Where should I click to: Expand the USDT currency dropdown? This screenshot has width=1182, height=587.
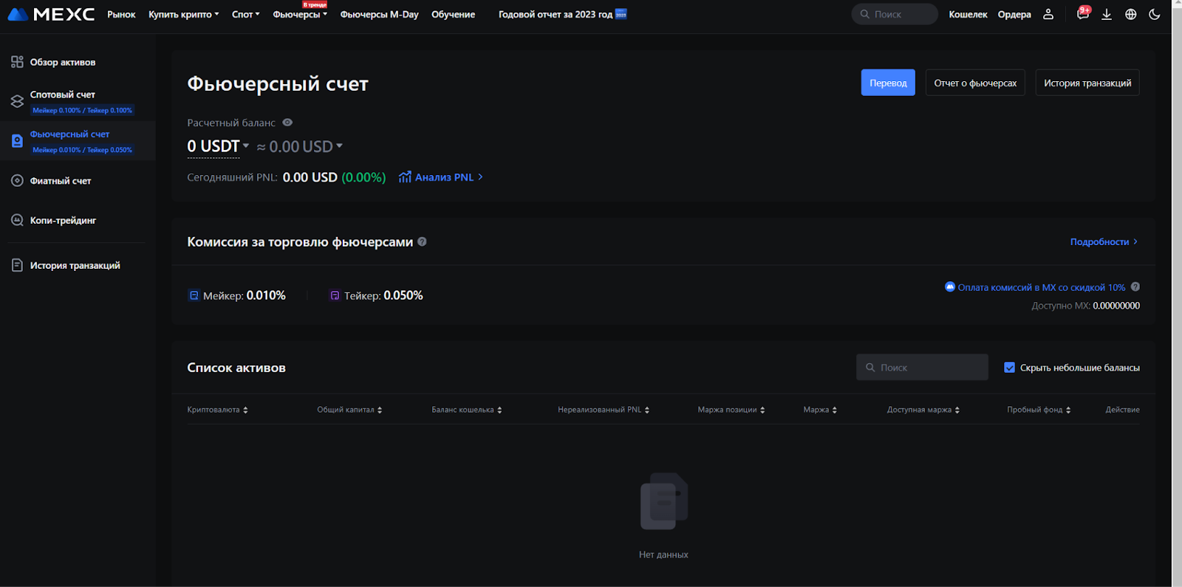point(245,145)
